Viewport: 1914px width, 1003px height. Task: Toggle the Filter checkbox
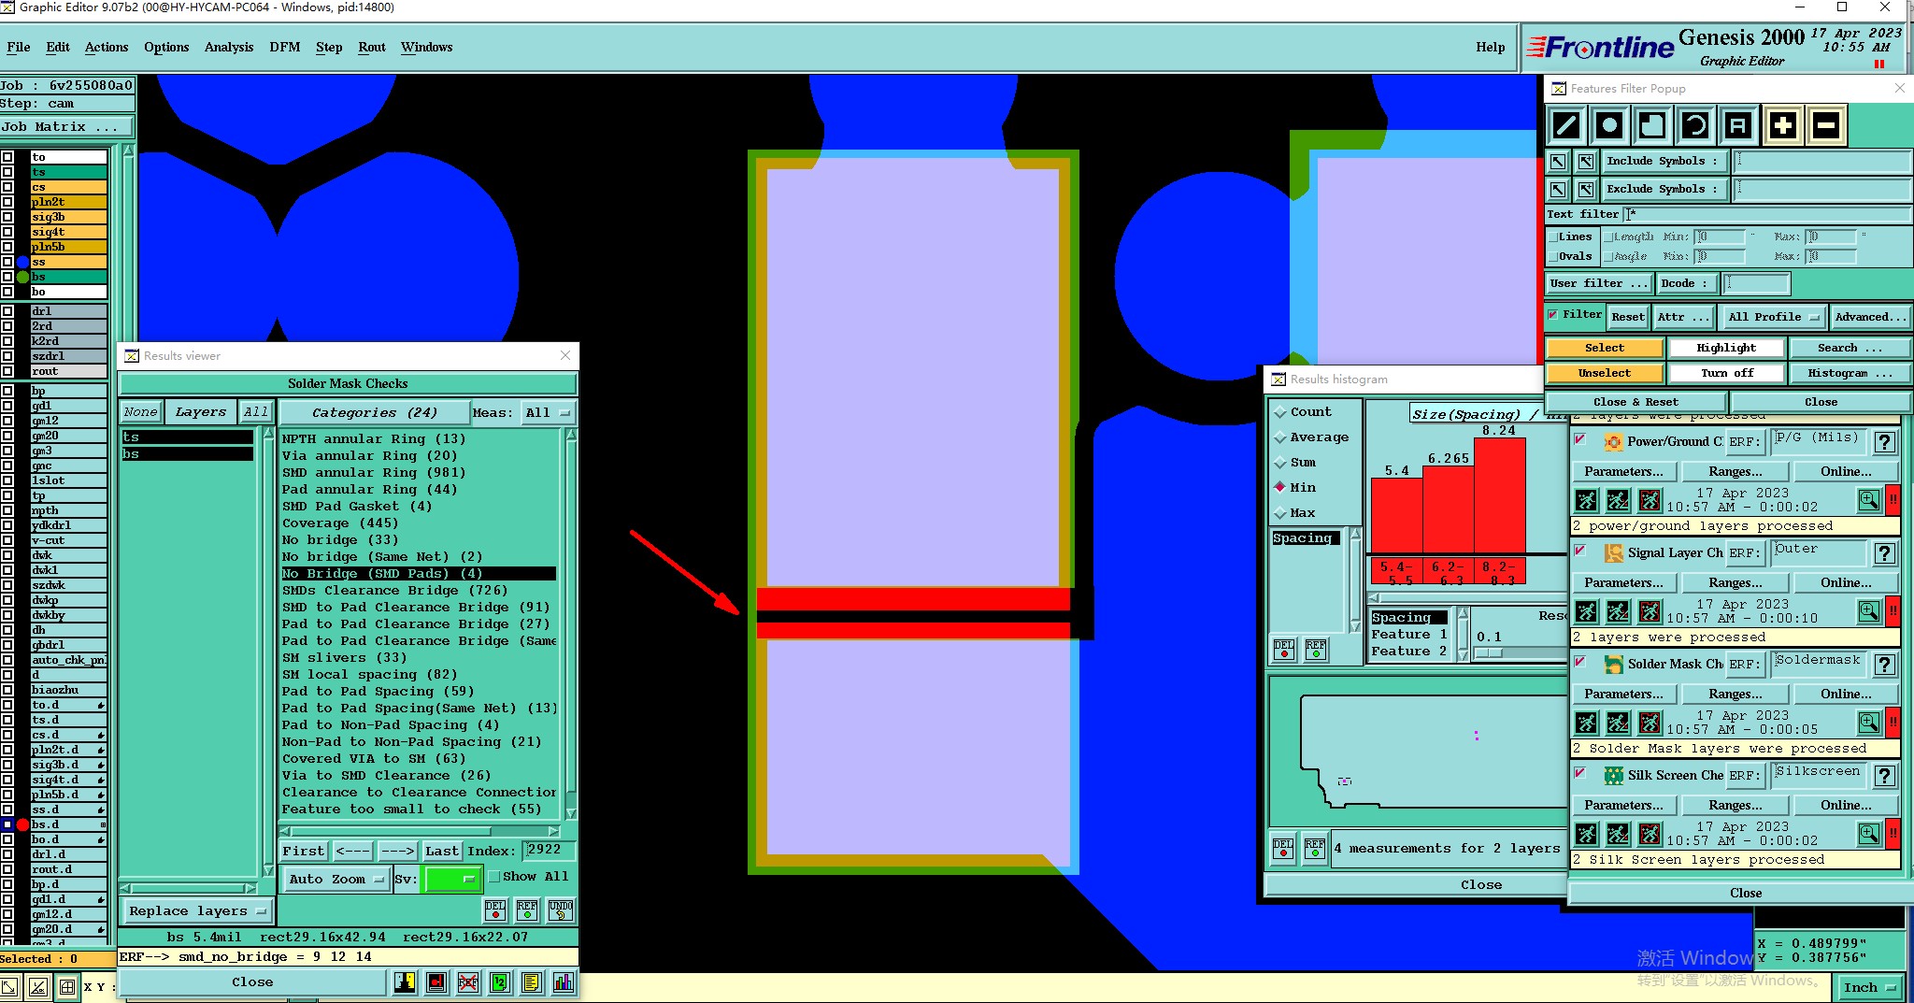click(1553, 315)
